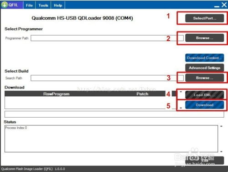Click the QFIL green logo icon

pyautogui.click(x=5, y=5)
